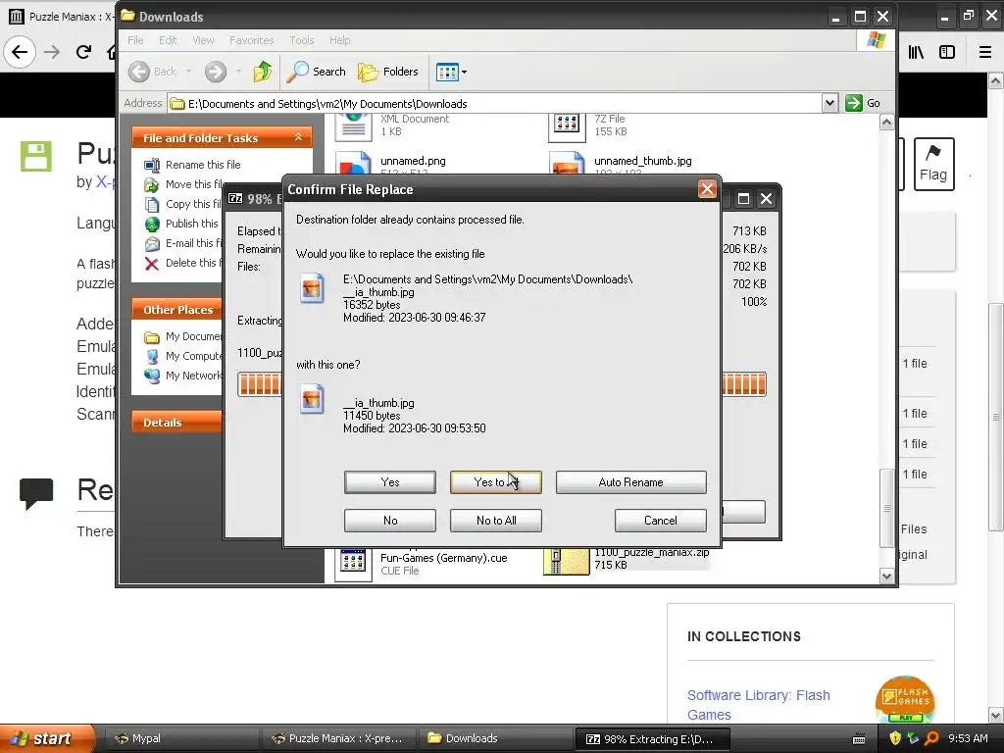Collapse File and Folder Tasks panel

[x=298, y=137]
